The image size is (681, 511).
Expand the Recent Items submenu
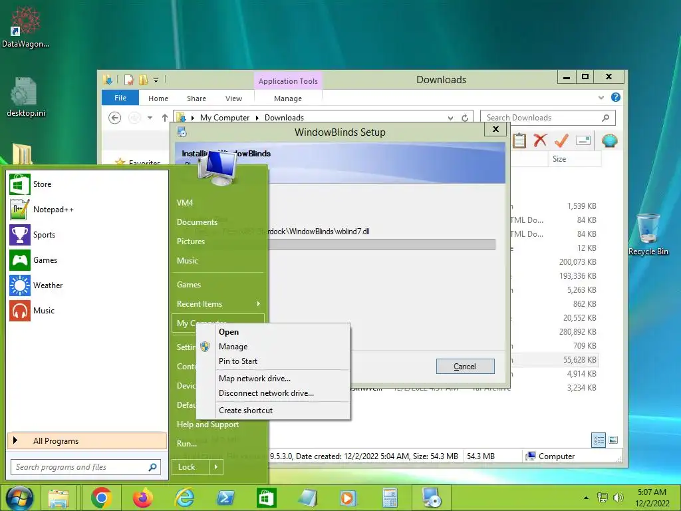pos(259,303)
